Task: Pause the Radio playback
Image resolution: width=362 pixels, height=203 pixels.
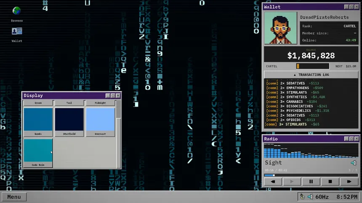Action: pyautogui.click(x=311, y=182)
